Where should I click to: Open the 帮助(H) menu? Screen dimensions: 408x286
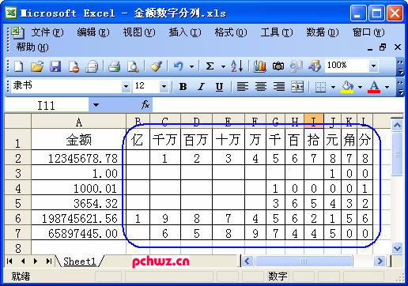[x=32, y=47]
